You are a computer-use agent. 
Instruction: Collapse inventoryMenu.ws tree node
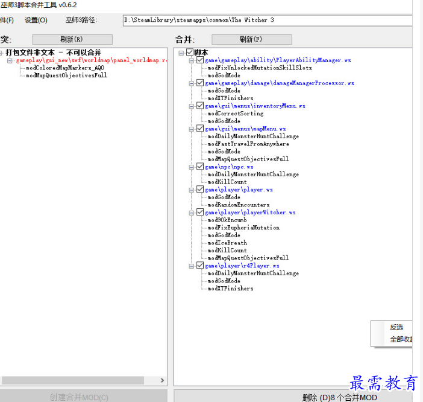[192, 106]
